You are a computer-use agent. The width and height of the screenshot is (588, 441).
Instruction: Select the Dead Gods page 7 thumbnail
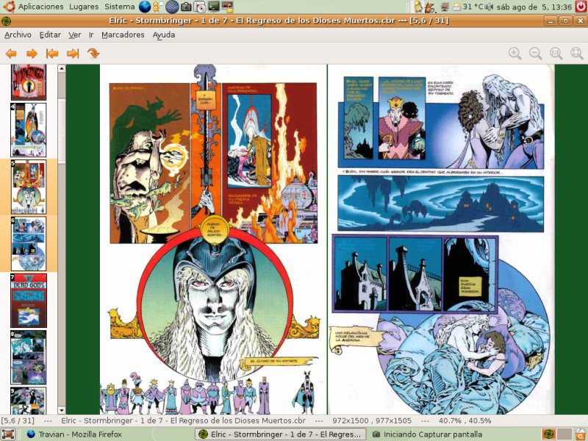tap(29, 301)
